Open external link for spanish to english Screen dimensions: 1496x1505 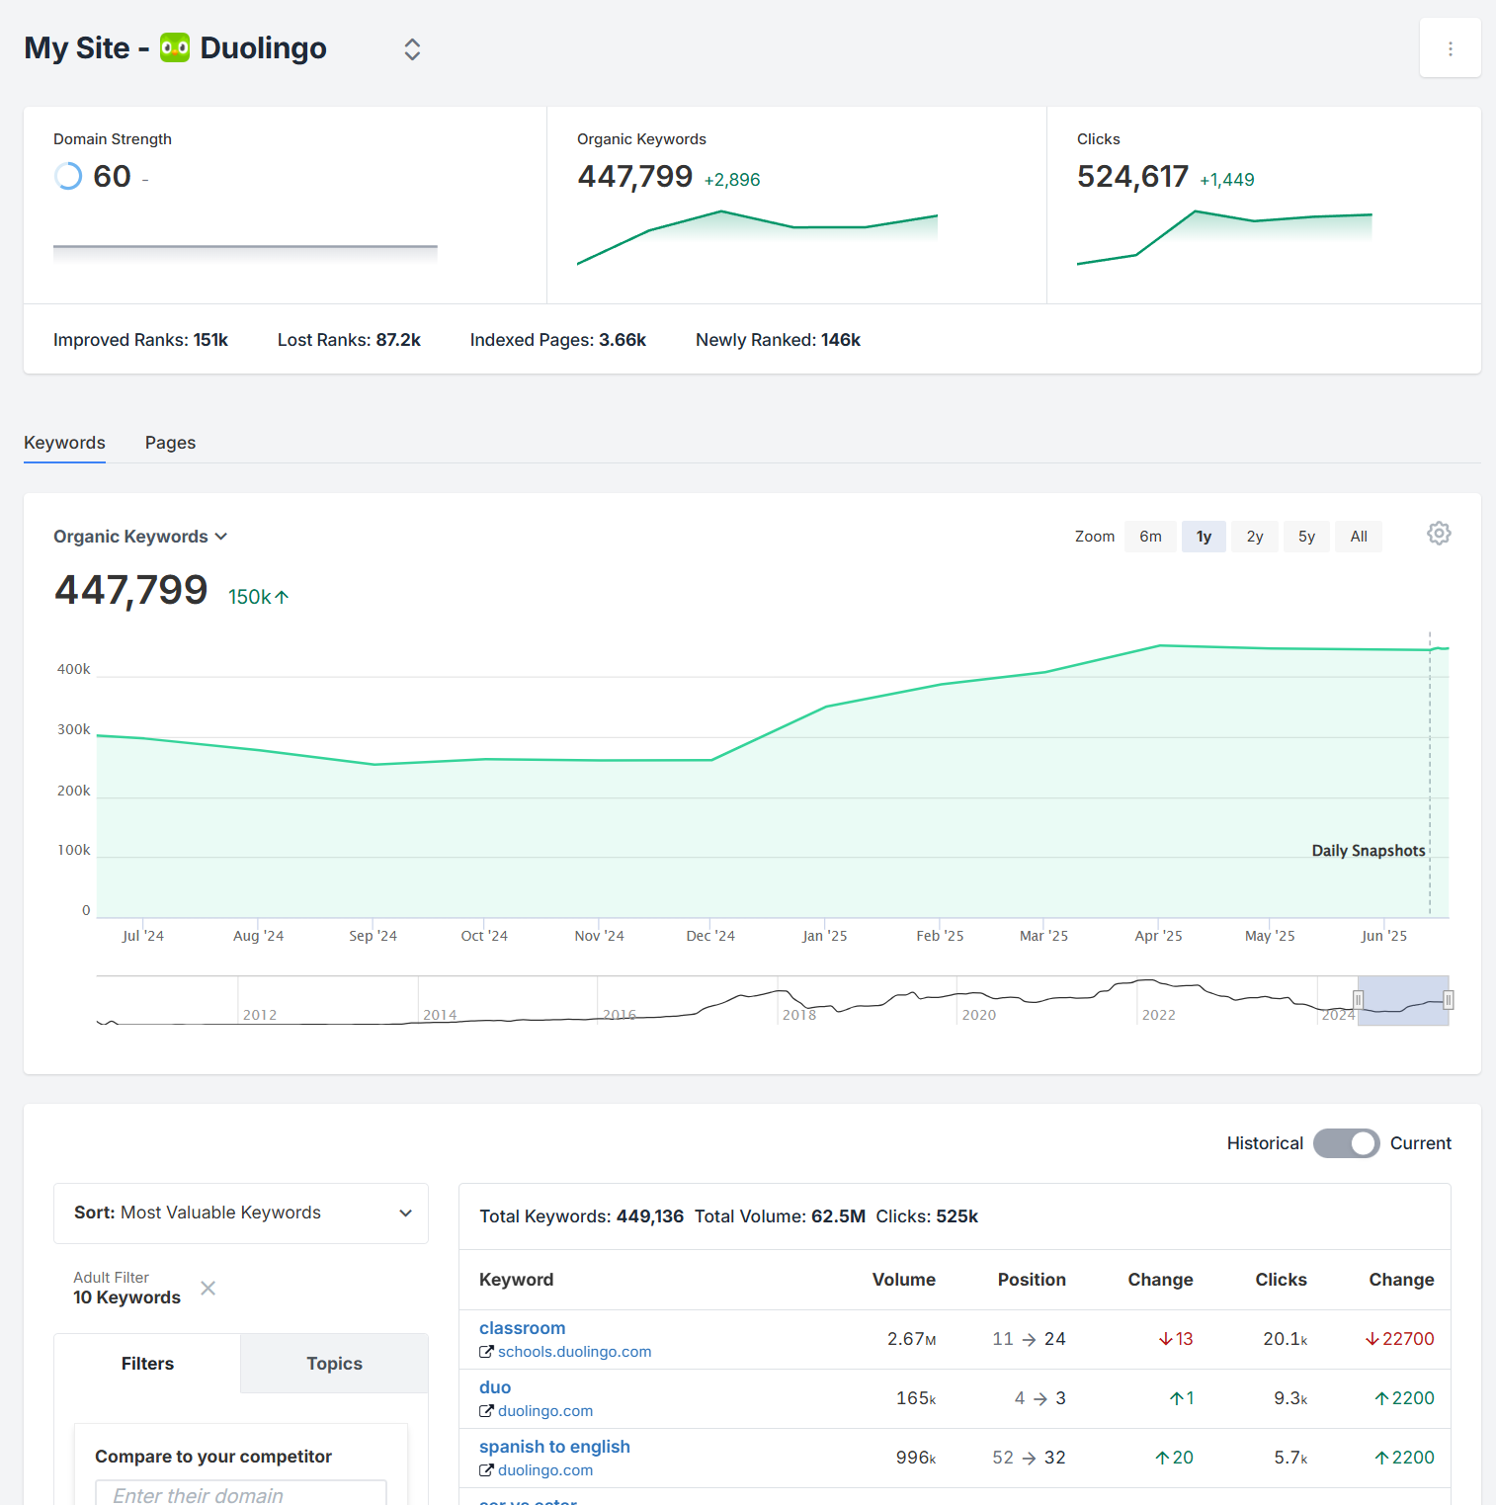tap(487, 1470)
